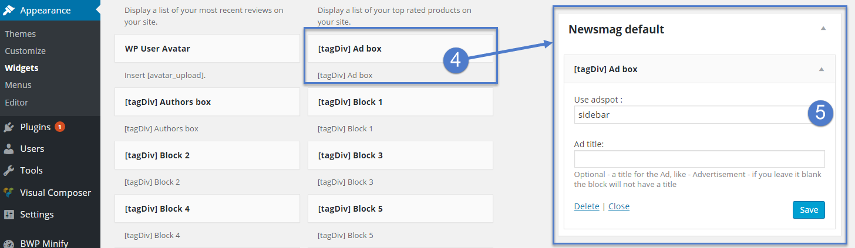The width and height of the screenshot is (855, 248).
Task: Focus the Ad title input field
Action: point(699,159)
